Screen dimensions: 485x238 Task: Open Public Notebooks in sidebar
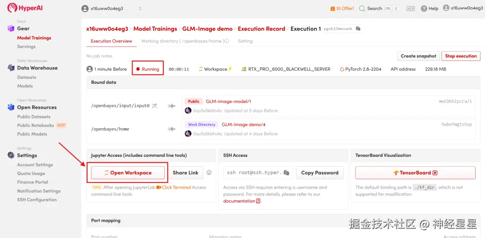point(35,125)
